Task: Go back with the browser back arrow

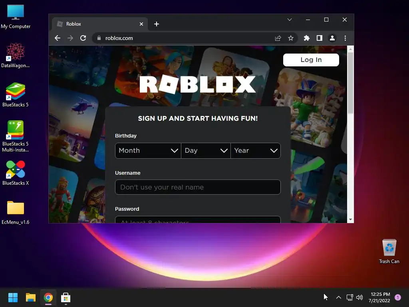Action: tap(58, 38)
